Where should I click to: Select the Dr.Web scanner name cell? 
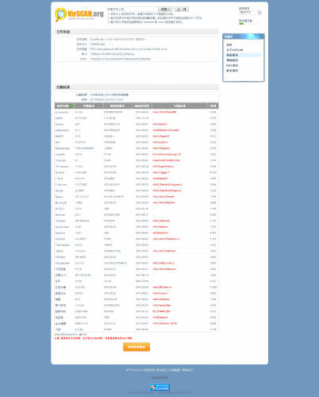(x=60, y=172)
